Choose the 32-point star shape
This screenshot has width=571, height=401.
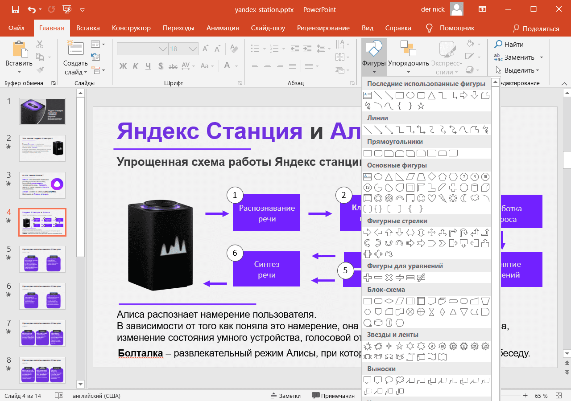[x=485, y=346]
